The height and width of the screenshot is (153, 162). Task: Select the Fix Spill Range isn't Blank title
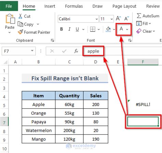(65, 78)
